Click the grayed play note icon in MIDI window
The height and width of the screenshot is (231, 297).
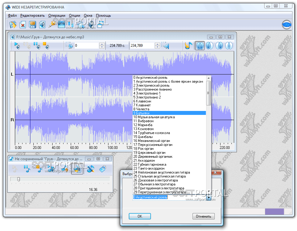15,169
